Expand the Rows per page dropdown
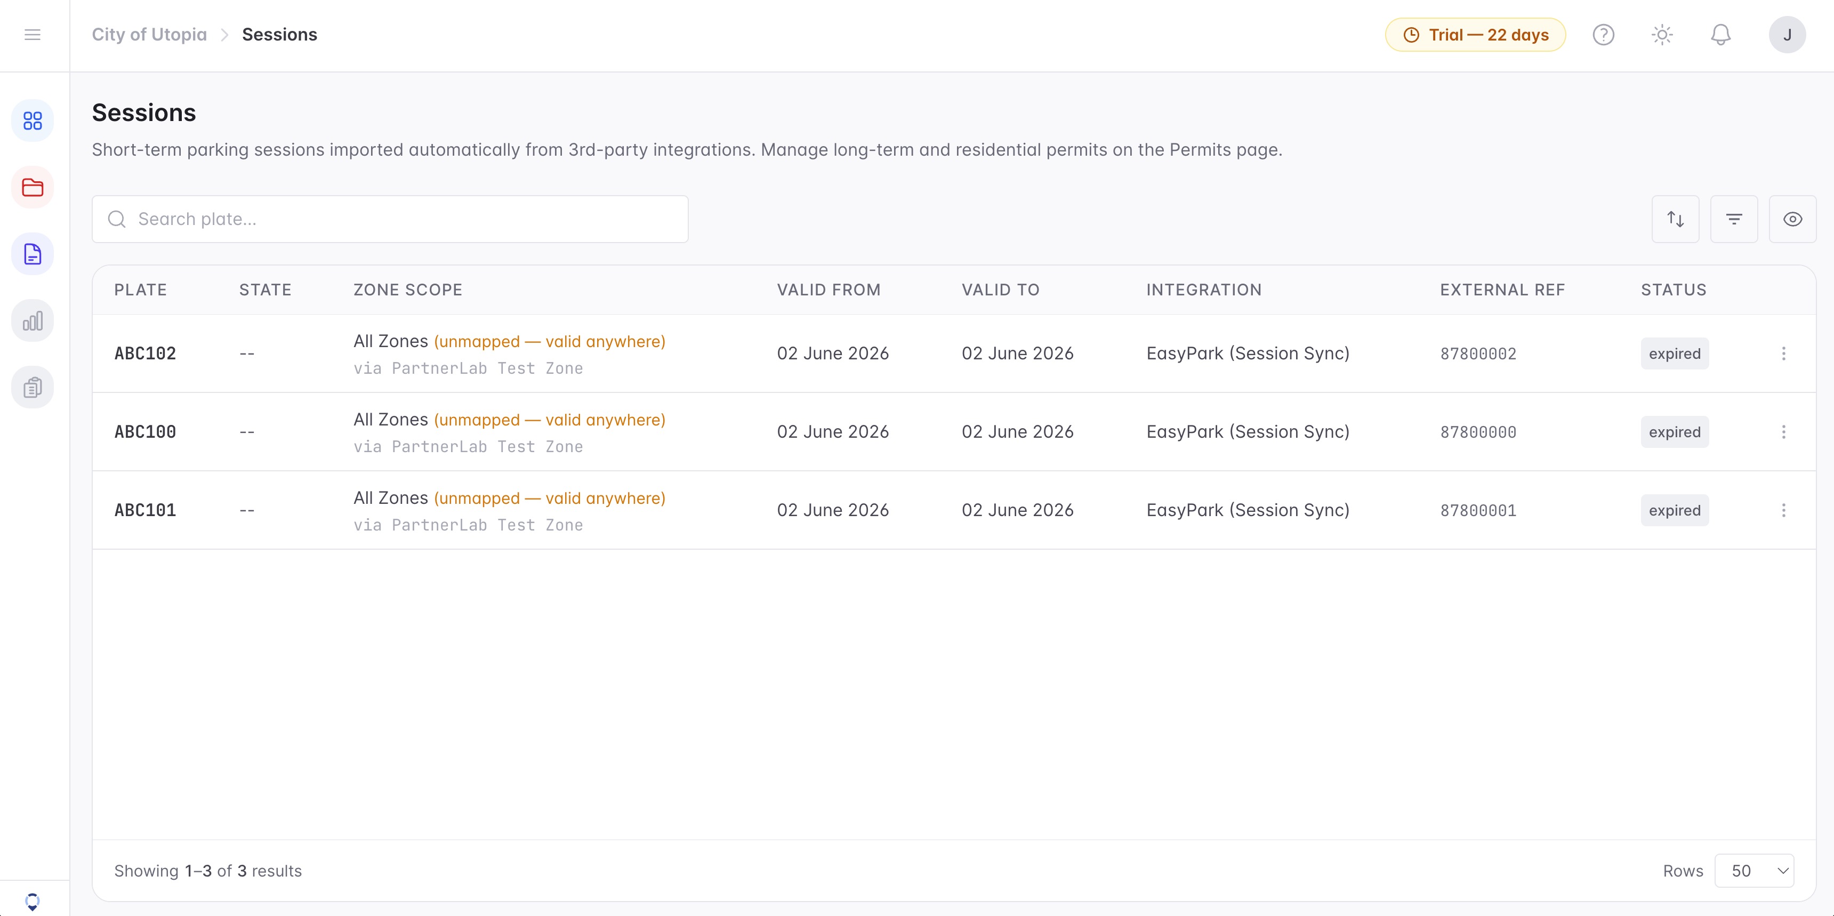The image size is (1834, 916). point(1754,871)
